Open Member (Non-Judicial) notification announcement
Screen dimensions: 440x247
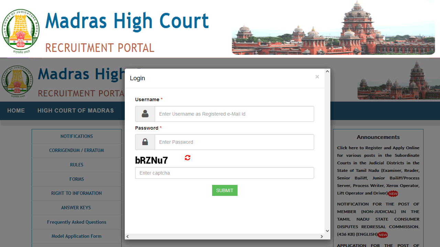pyautogui.click(x=378, y=219)
